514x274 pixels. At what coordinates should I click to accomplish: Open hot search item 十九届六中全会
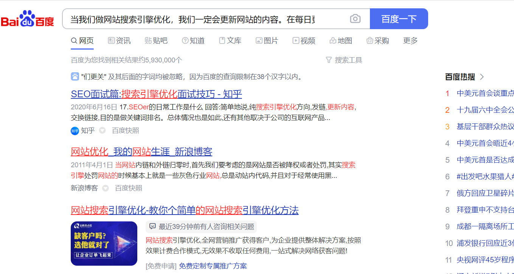click(485, 110)
